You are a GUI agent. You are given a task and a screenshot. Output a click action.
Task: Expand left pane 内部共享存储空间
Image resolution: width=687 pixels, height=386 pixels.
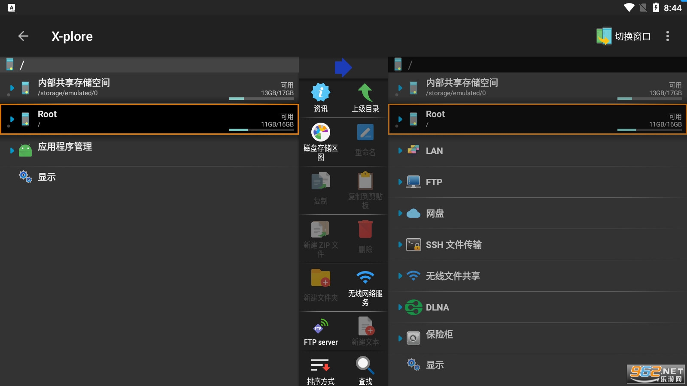[12, 88]
